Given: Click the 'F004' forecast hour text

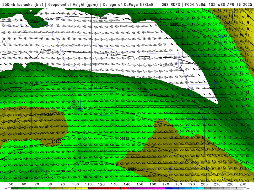Looking at the screenshot, I should point(190,4).
